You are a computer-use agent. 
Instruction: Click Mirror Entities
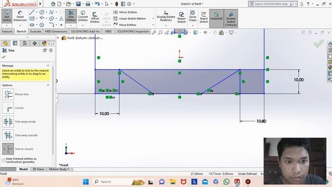[x=126, y=12]
